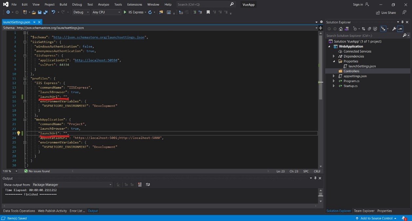Save the current file with Save icon
The height and width of the screenshot is (221, 412).
coord(40,12)
